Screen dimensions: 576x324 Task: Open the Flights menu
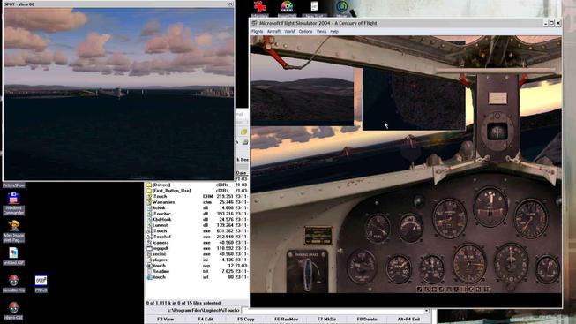[258, 32]
